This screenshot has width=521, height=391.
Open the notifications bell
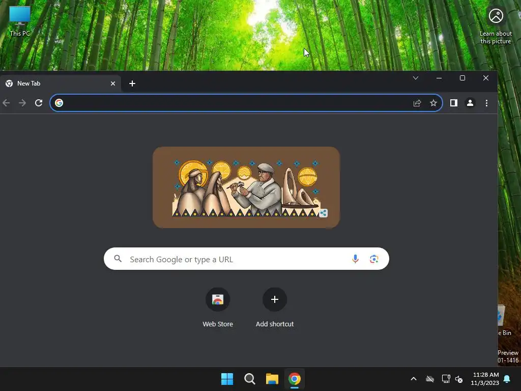507,379
